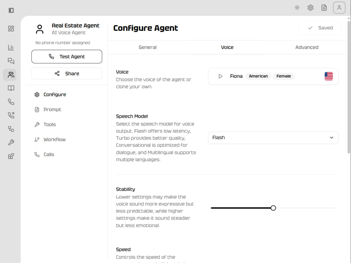
Task: Click the Test Agent button
Action: point(67,56)
